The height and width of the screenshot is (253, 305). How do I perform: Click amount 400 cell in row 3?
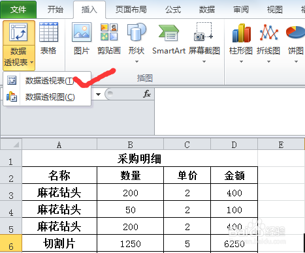[x=234, y=192]
